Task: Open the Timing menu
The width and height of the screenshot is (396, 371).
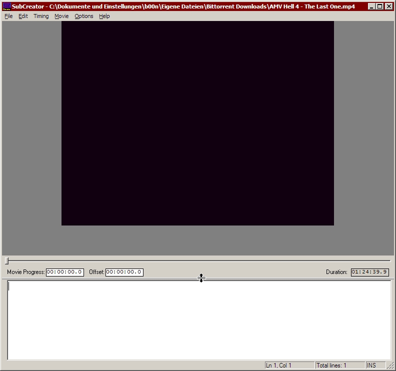Action: click(41, 16)
